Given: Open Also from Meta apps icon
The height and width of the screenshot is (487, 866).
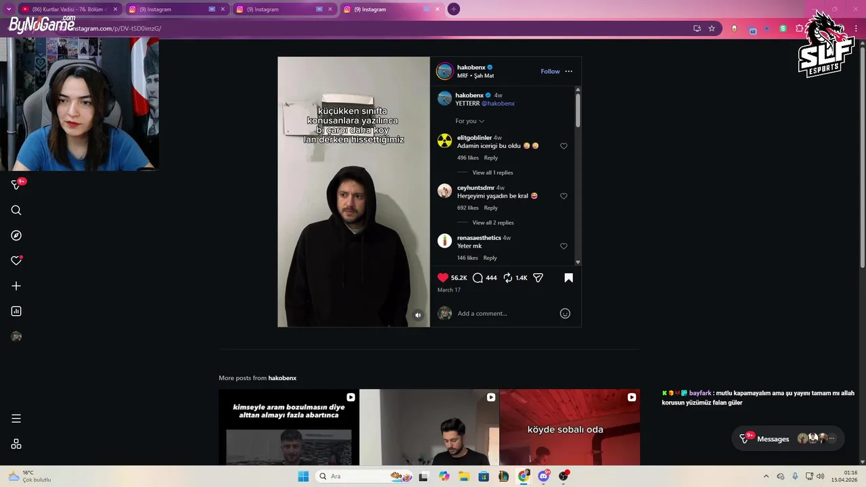Looking at the screenshot, I should [16, 444].
